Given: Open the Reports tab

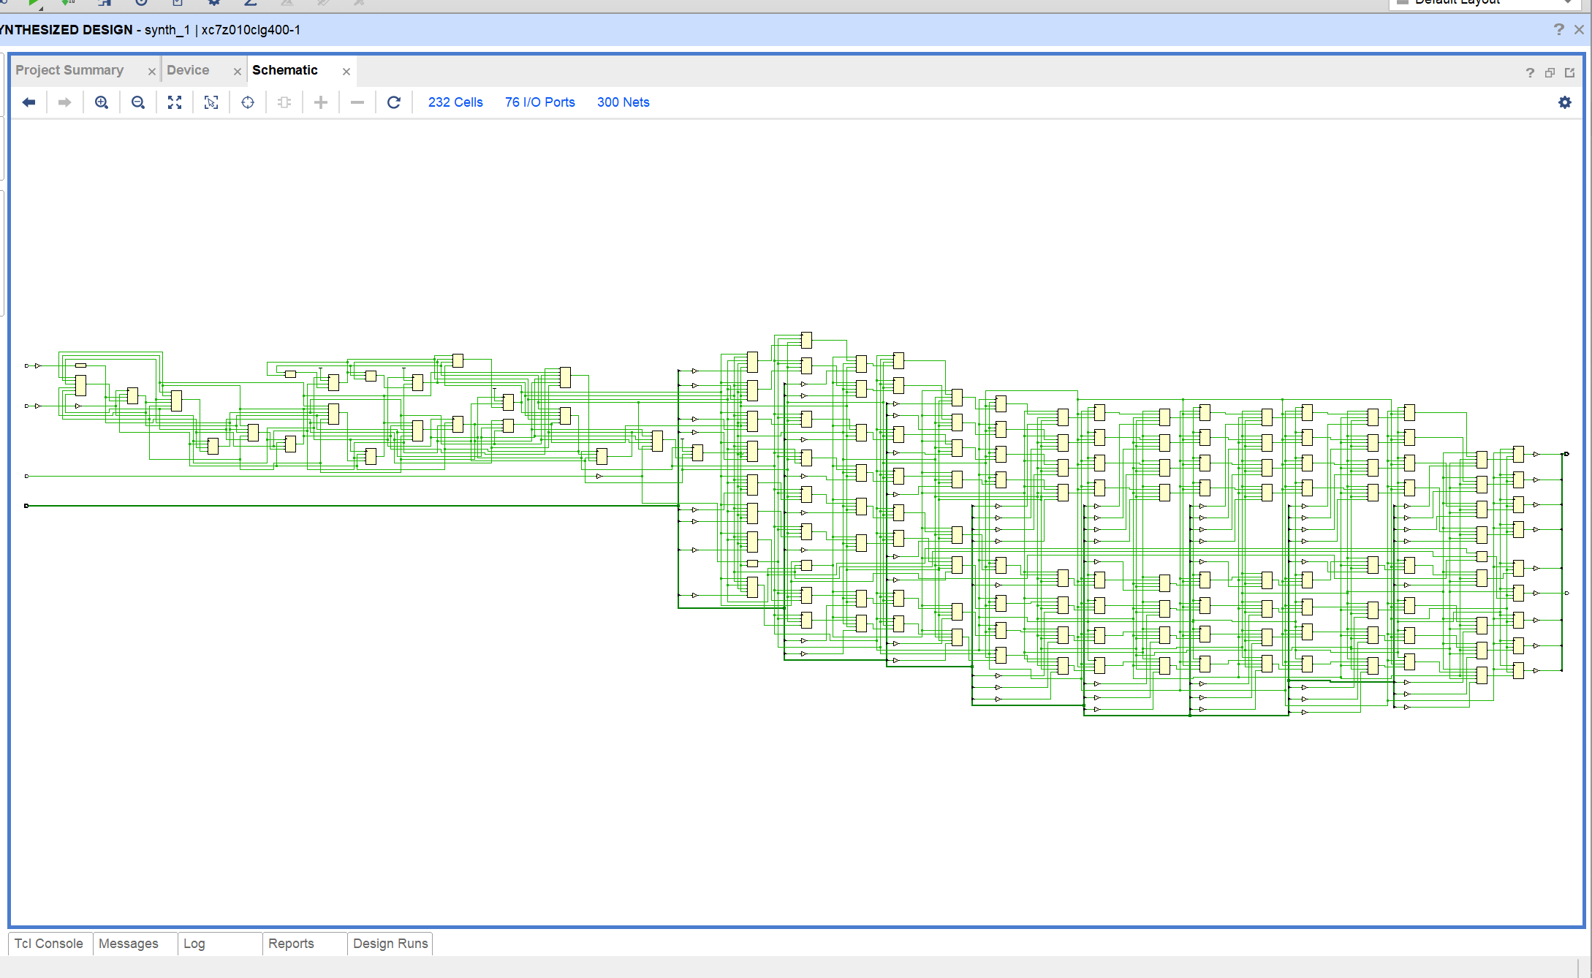Looking at the screenshot, I should [291, 944].
